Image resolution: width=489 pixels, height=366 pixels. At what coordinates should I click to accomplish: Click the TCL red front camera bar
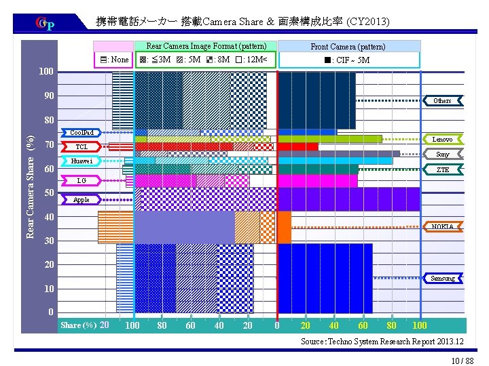point(298,146)
